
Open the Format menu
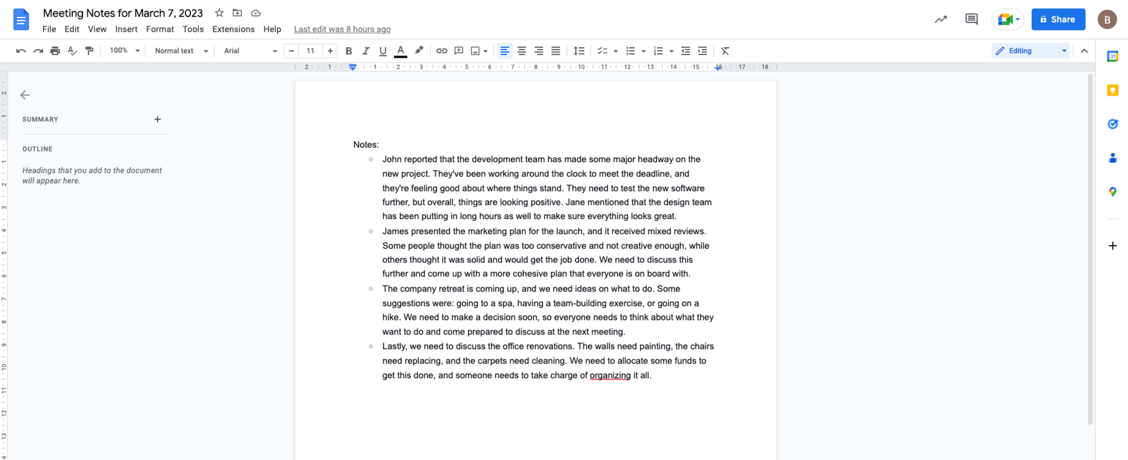point(160,29)
